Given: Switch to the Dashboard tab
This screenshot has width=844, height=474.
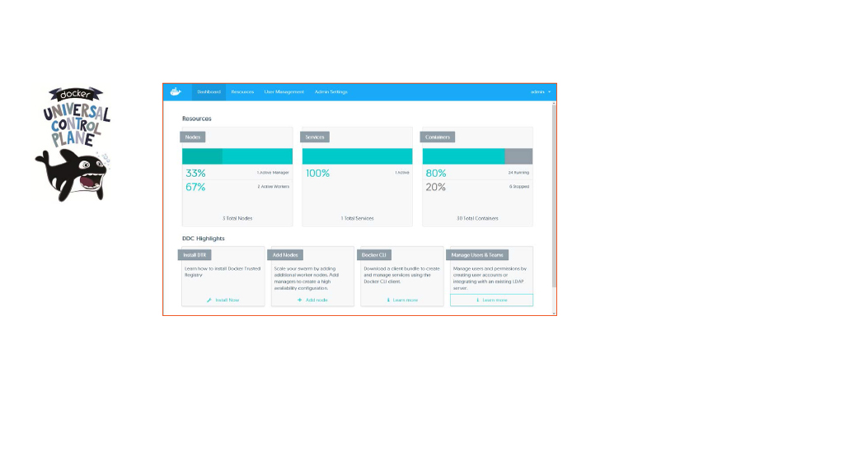Looking at the screenshot, I should point(209,92).
